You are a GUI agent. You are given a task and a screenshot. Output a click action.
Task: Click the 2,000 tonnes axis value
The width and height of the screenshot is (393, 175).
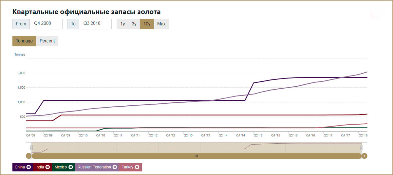coord(21,73)
